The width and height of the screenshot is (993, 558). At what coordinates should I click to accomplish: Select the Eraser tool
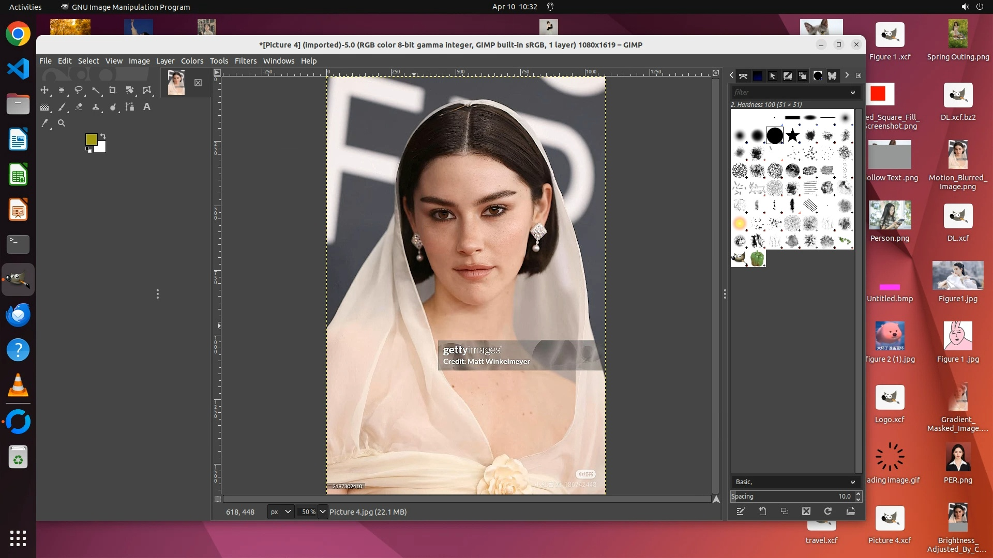(79, 107)
